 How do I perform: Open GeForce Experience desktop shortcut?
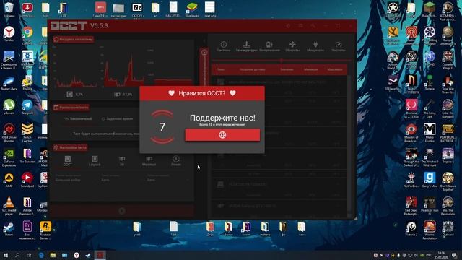[x=9, y=157]
